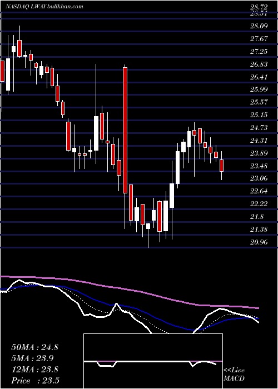Click the 22.64 price axis label
The image size is (278, 389).
click(x=259, y=191)
